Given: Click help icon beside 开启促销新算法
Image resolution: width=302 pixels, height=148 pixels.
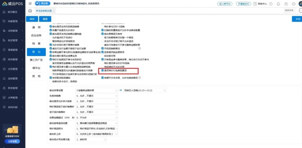Looking at the screenshot, I should pyautogui.click(x=140, y=48).
